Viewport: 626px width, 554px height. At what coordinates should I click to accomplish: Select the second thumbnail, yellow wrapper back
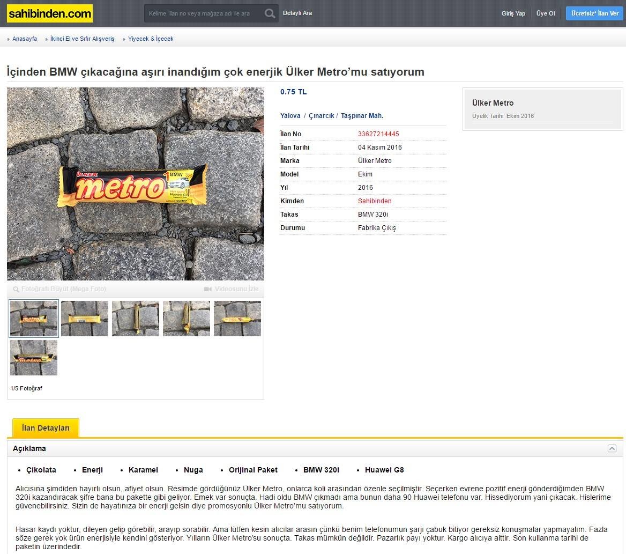tap(85, 319)
